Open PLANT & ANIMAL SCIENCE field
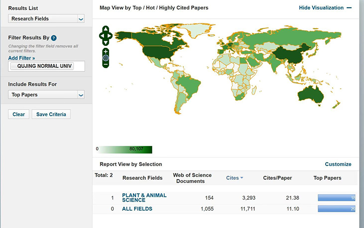The image size is (364, 228). tap(144, 198)
